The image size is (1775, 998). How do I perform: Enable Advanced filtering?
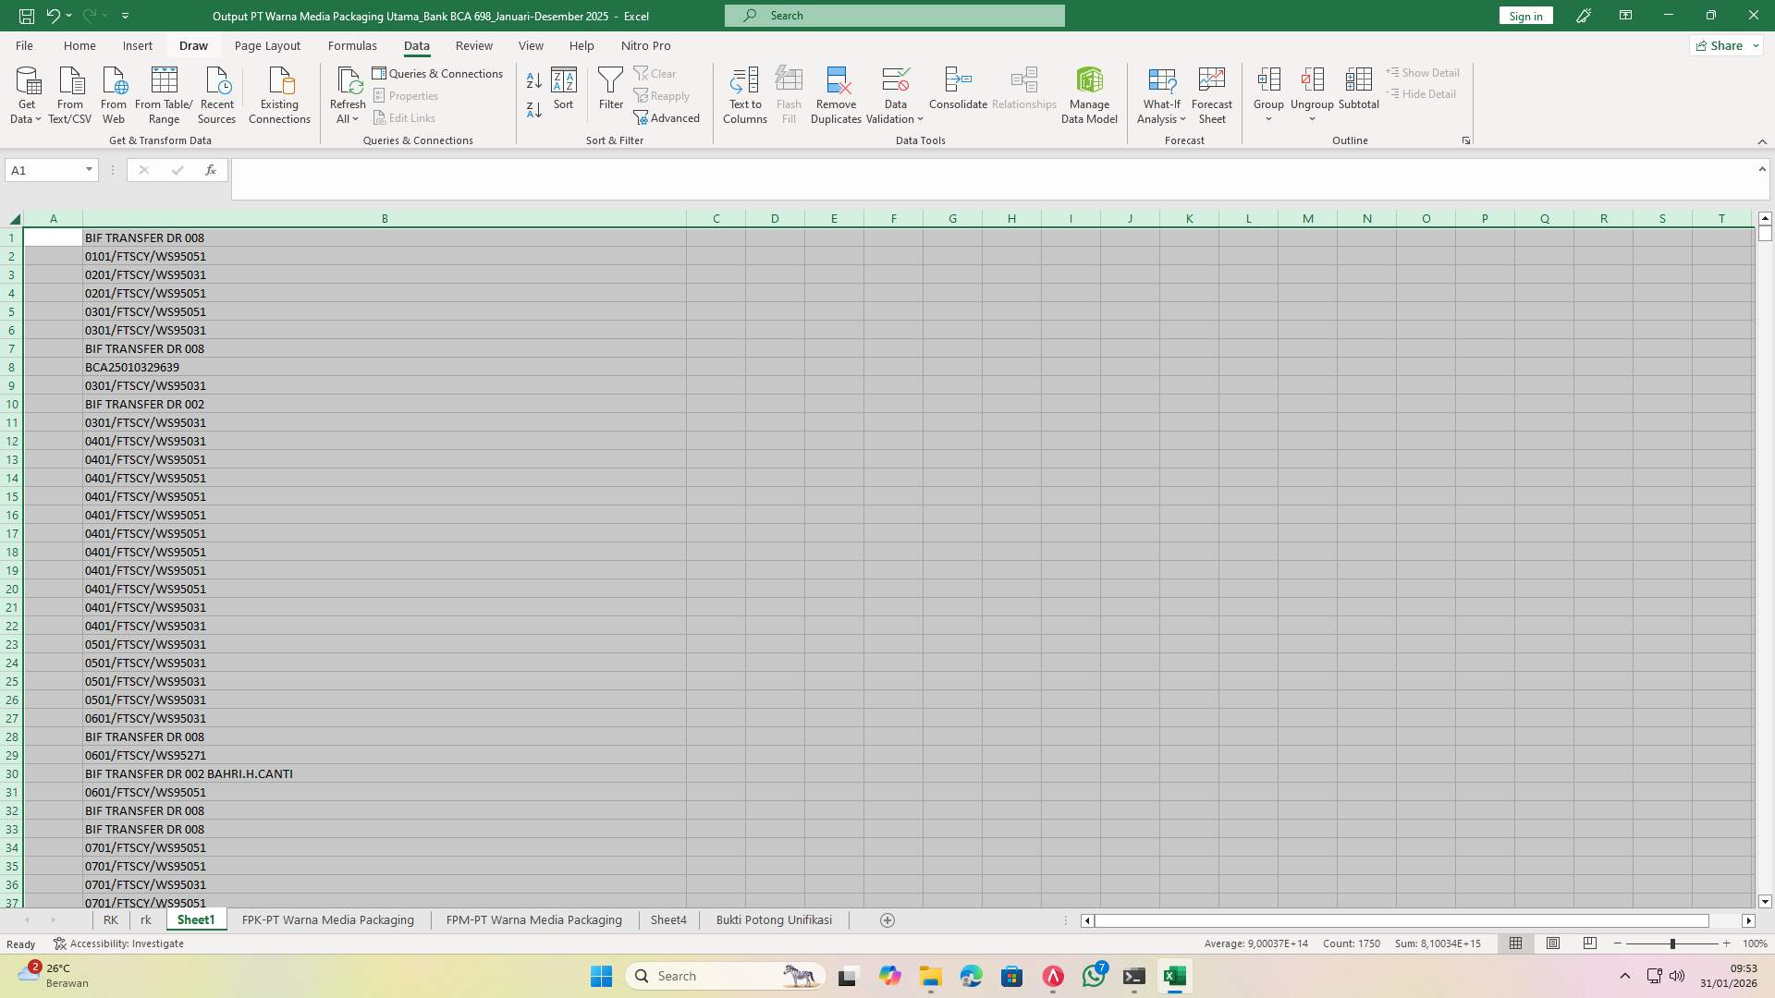[x=667, y=117]
